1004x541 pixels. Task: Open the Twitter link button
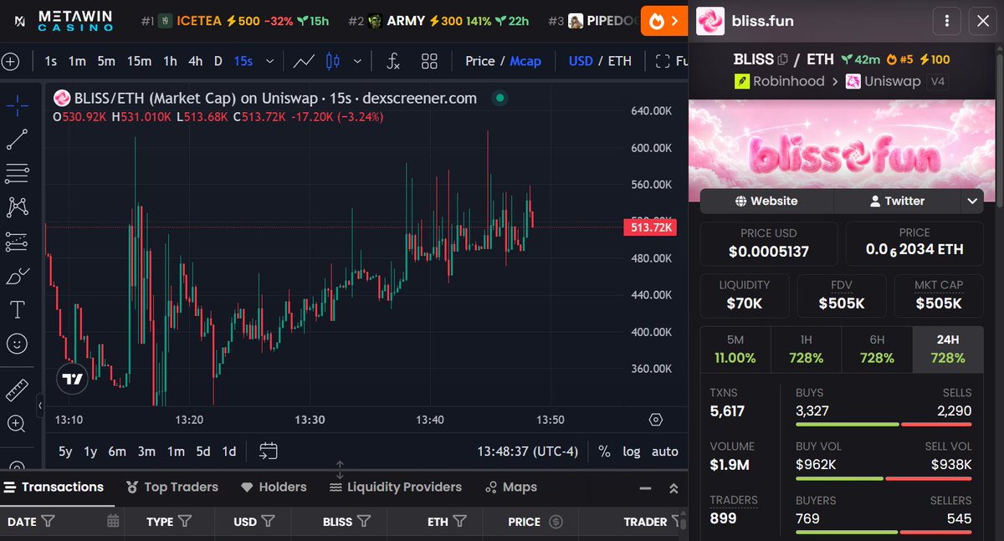coord(897,201)
